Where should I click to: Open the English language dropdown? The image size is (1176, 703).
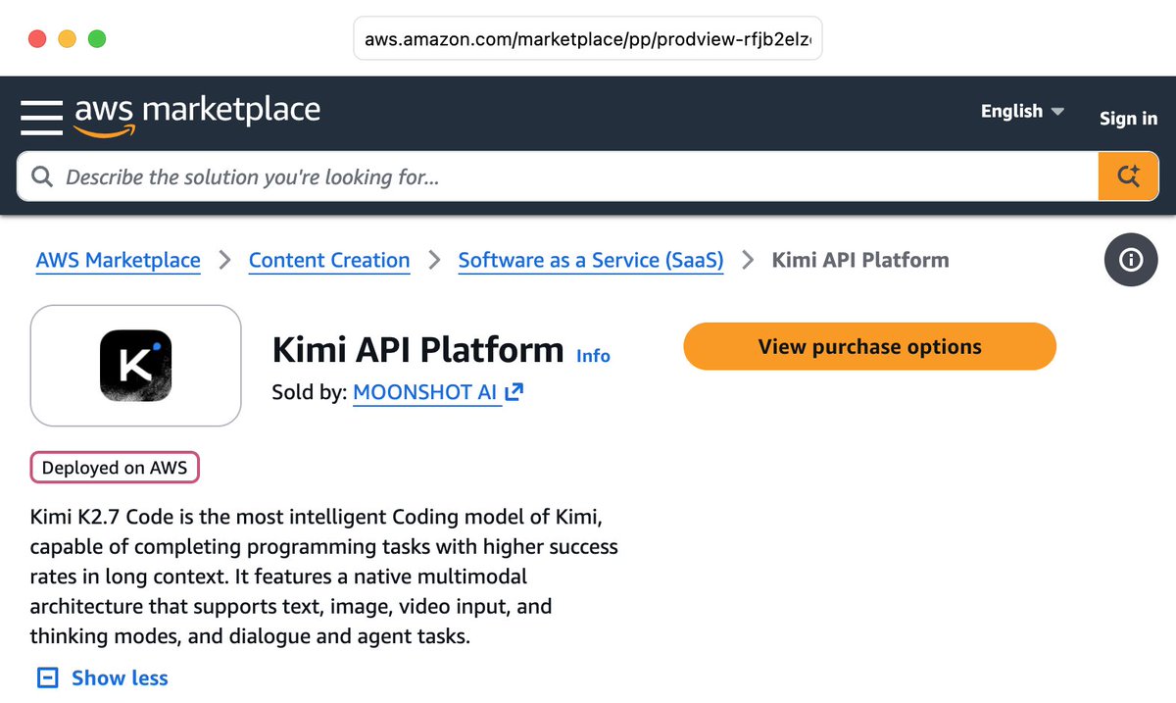[1023, 111]
